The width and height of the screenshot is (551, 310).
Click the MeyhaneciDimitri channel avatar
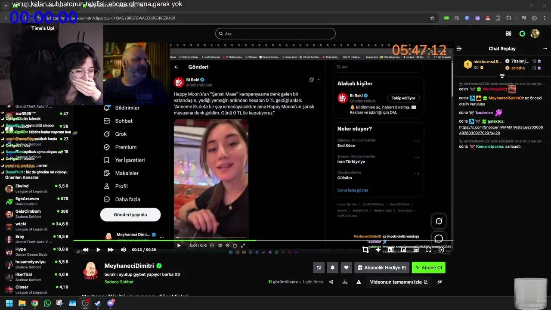pyautogui.click(x=90, y=272)
